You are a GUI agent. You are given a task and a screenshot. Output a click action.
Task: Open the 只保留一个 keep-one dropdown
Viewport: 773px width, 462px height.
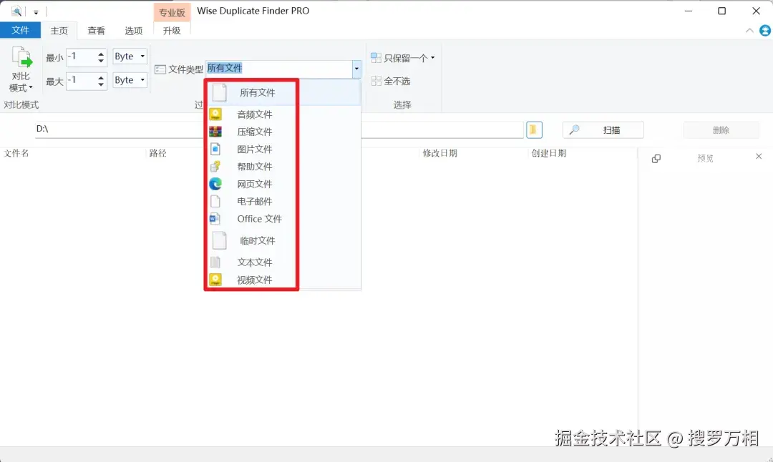[x=403, y=58]
